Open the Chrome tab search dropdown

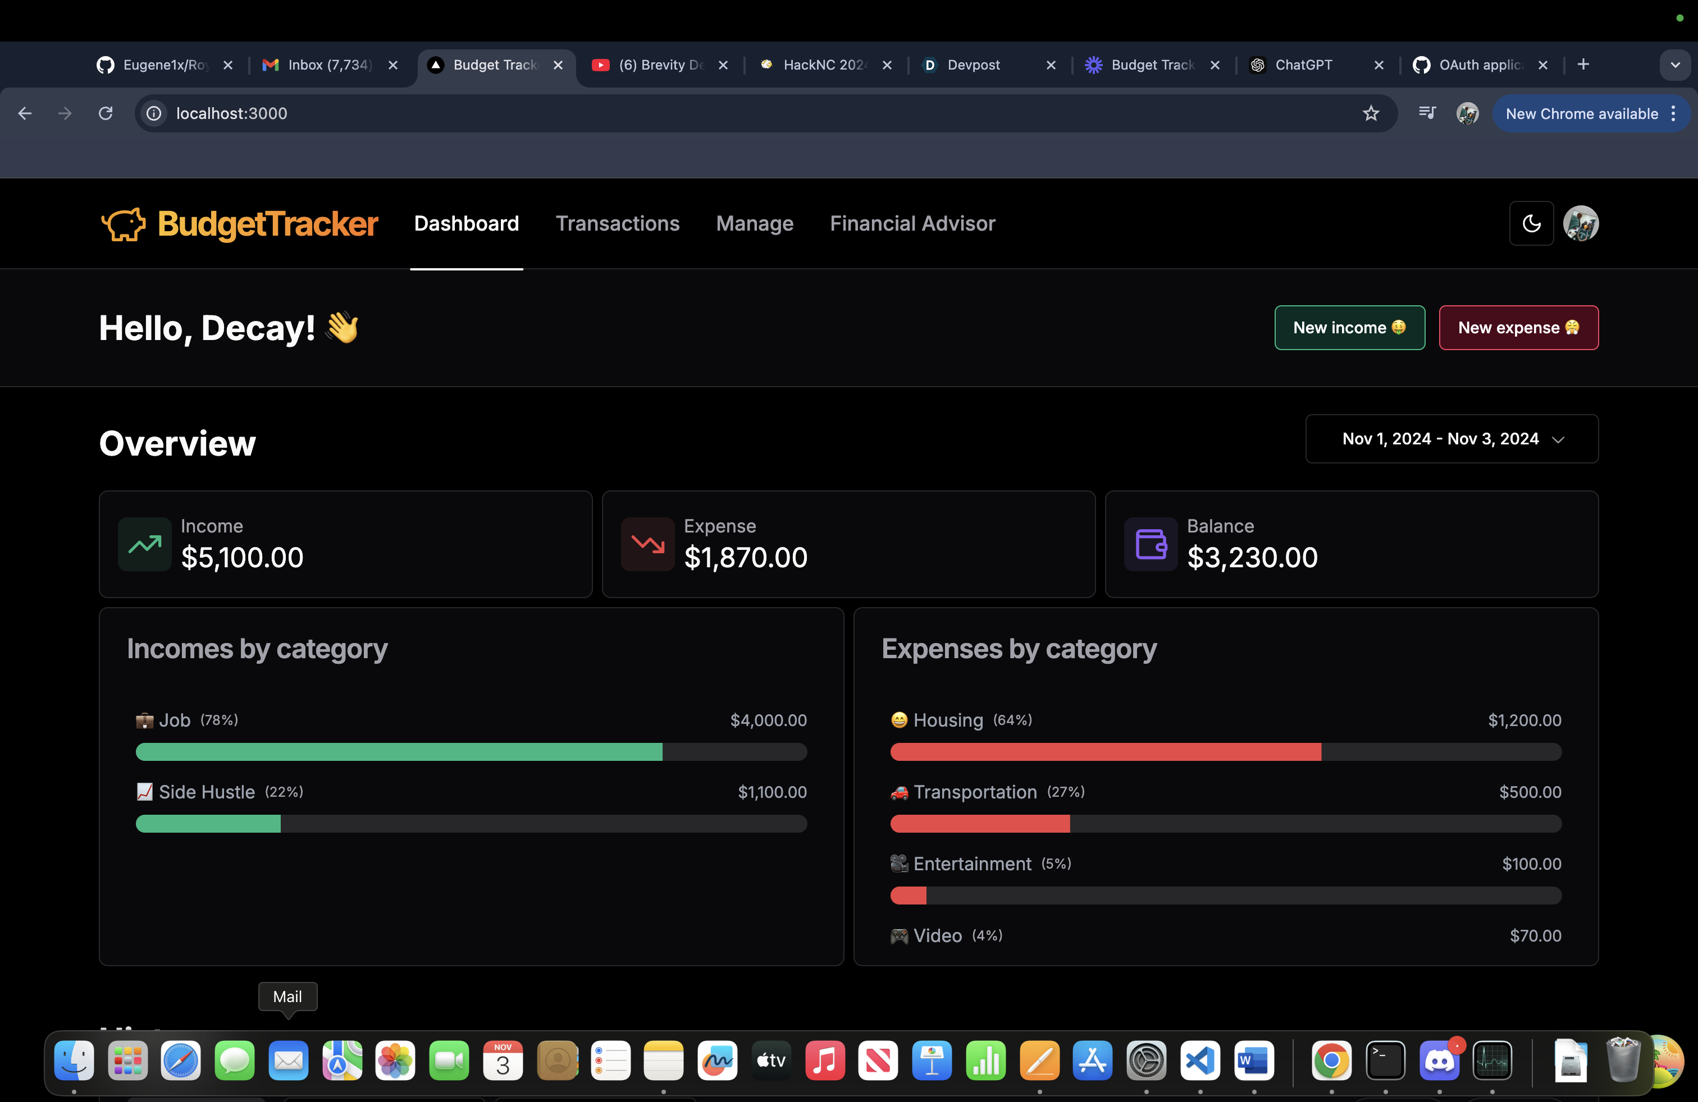(1674, 65)
